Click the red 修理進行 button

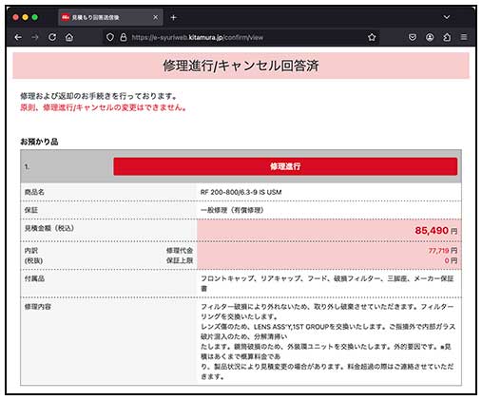[x=285, y=166]
